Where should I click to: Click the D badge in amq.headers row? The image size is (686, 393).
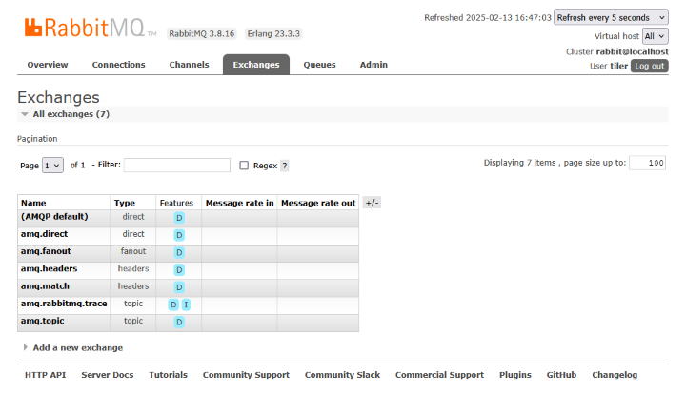click(179, 269)
